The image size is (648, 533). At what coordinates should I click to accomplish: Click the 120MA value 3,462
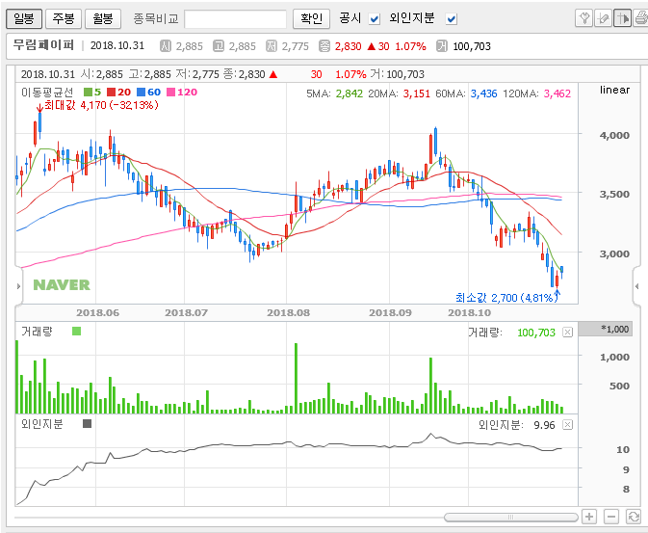click(557, 93)
